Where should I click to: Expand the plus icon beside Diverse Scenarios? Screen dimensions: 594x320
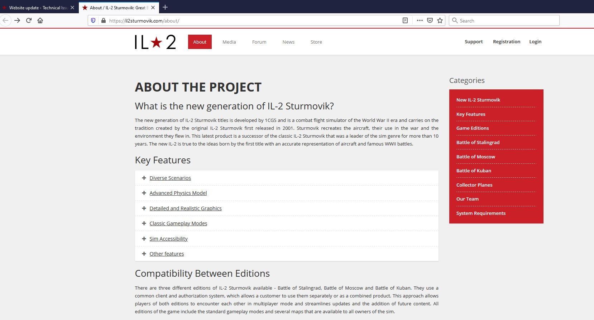tap(144, 178)
